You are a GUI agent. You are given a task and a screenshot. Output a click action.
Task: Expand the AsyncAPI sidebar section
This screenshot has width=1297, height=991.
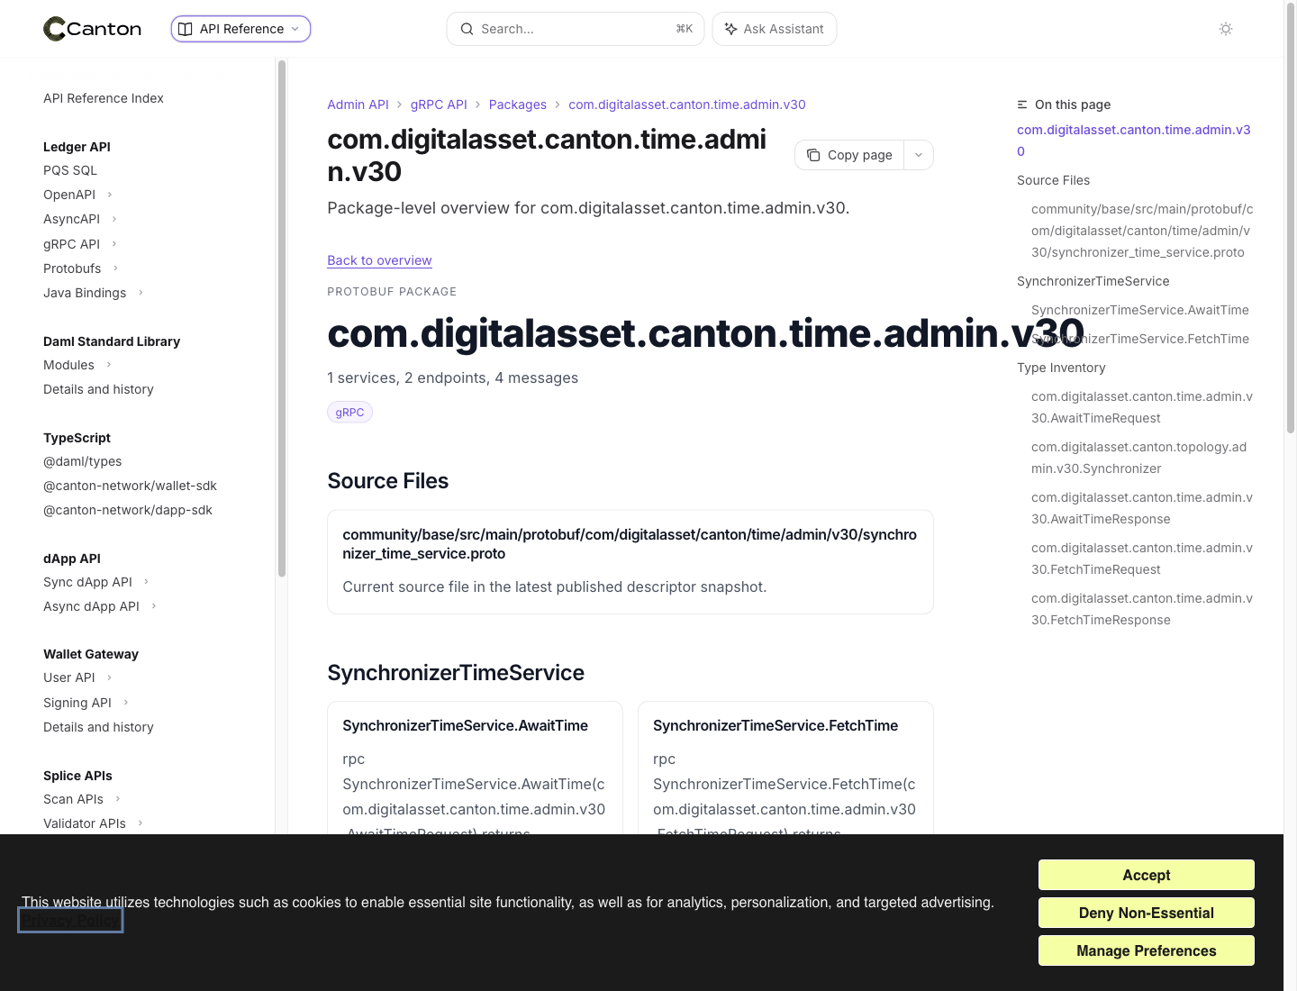(114, 219)
